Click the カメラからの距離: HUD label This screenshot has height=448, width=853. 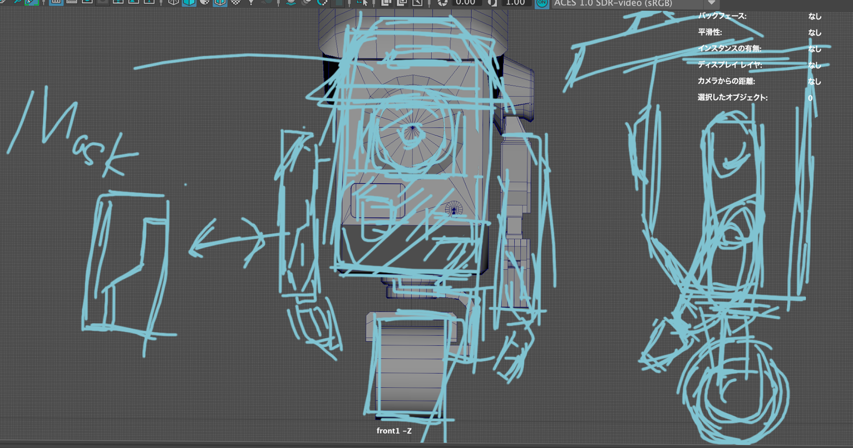[x=726, y=81]
